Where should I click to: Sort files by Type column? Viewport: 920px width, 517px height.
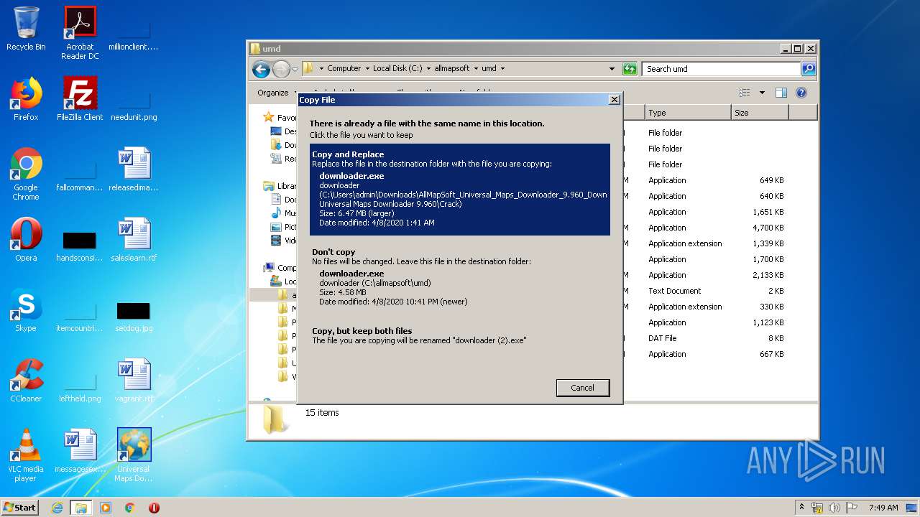click(x=687, y=113)
